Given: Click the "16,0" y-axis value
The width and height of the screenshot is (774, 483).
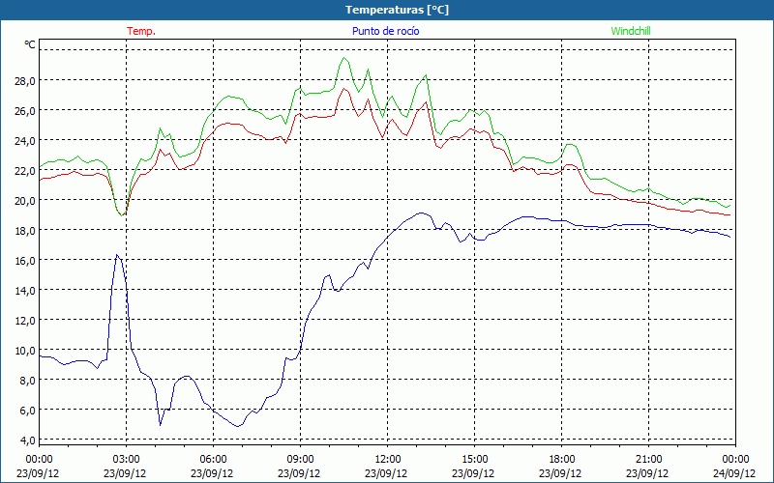Looking at the screenshot, I should [x=24, y=261].
